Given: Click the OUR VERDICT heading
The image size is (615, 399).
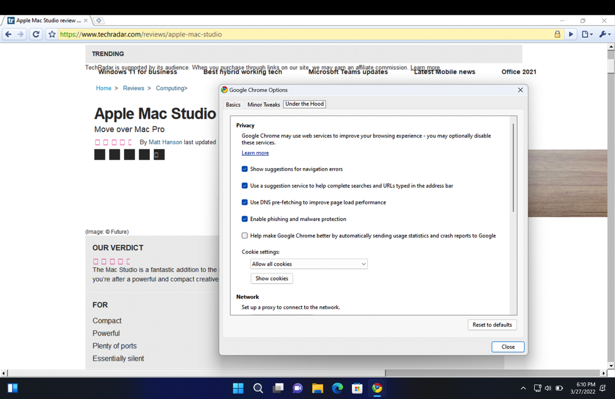Looking at the screenshot, I should coord(118,248).
